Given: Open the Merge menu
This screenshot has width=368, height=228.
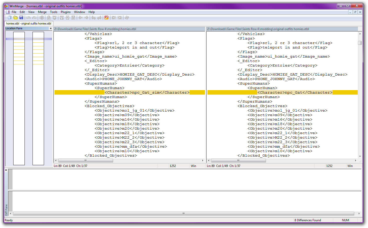Looking at the screenshot, I should [x=42, y=12].
